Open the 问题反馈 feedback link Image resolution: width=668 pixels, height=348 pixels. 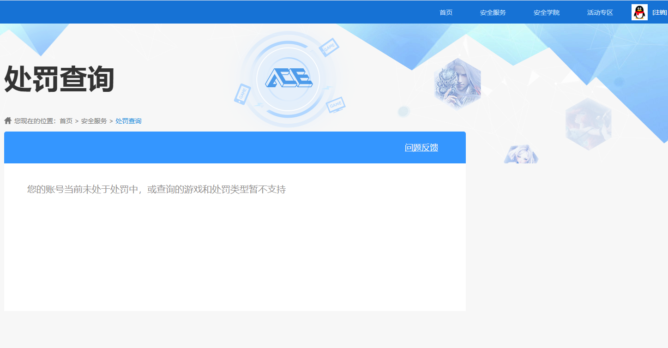pos(421,147)
